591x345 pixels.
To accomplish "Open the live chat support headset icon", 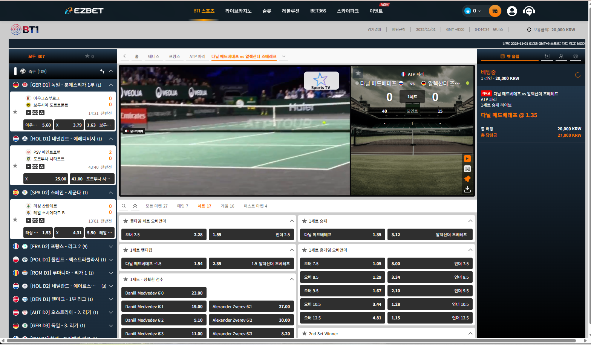I will 529,11.
